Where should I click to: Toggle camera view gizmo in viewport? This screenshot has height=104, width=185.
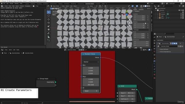pyautogui.click(x=129, y=26)
